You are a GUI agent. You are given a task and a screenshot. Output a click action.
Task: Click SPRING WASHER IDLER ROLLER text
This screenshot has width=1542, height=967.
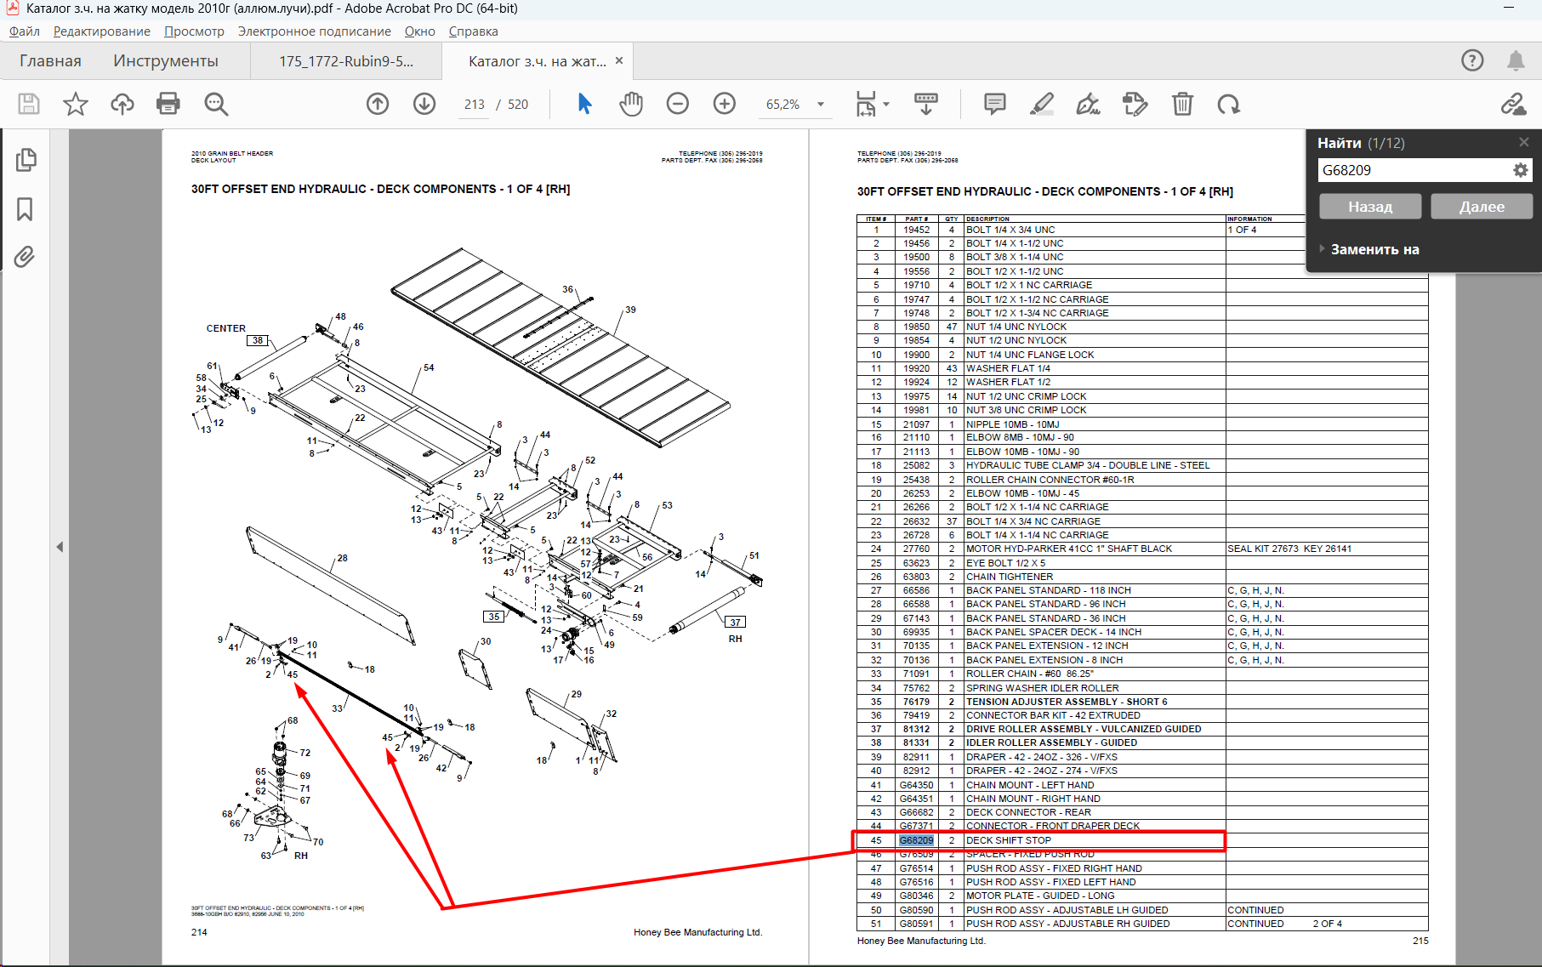click(x=1042, y=688)
